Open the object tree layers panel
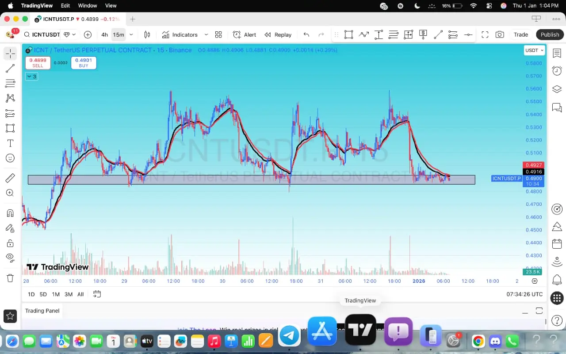This screenshot has height=354, width=566. (x=557, y=89)
